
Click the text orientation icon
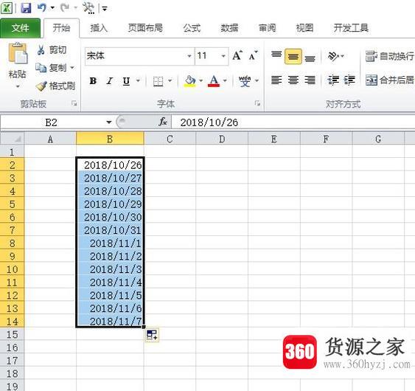(333, 56)
